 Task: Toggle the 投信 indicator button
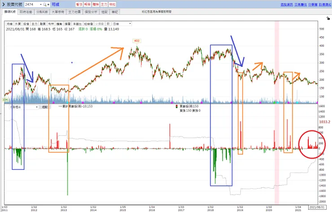[26, 24]
